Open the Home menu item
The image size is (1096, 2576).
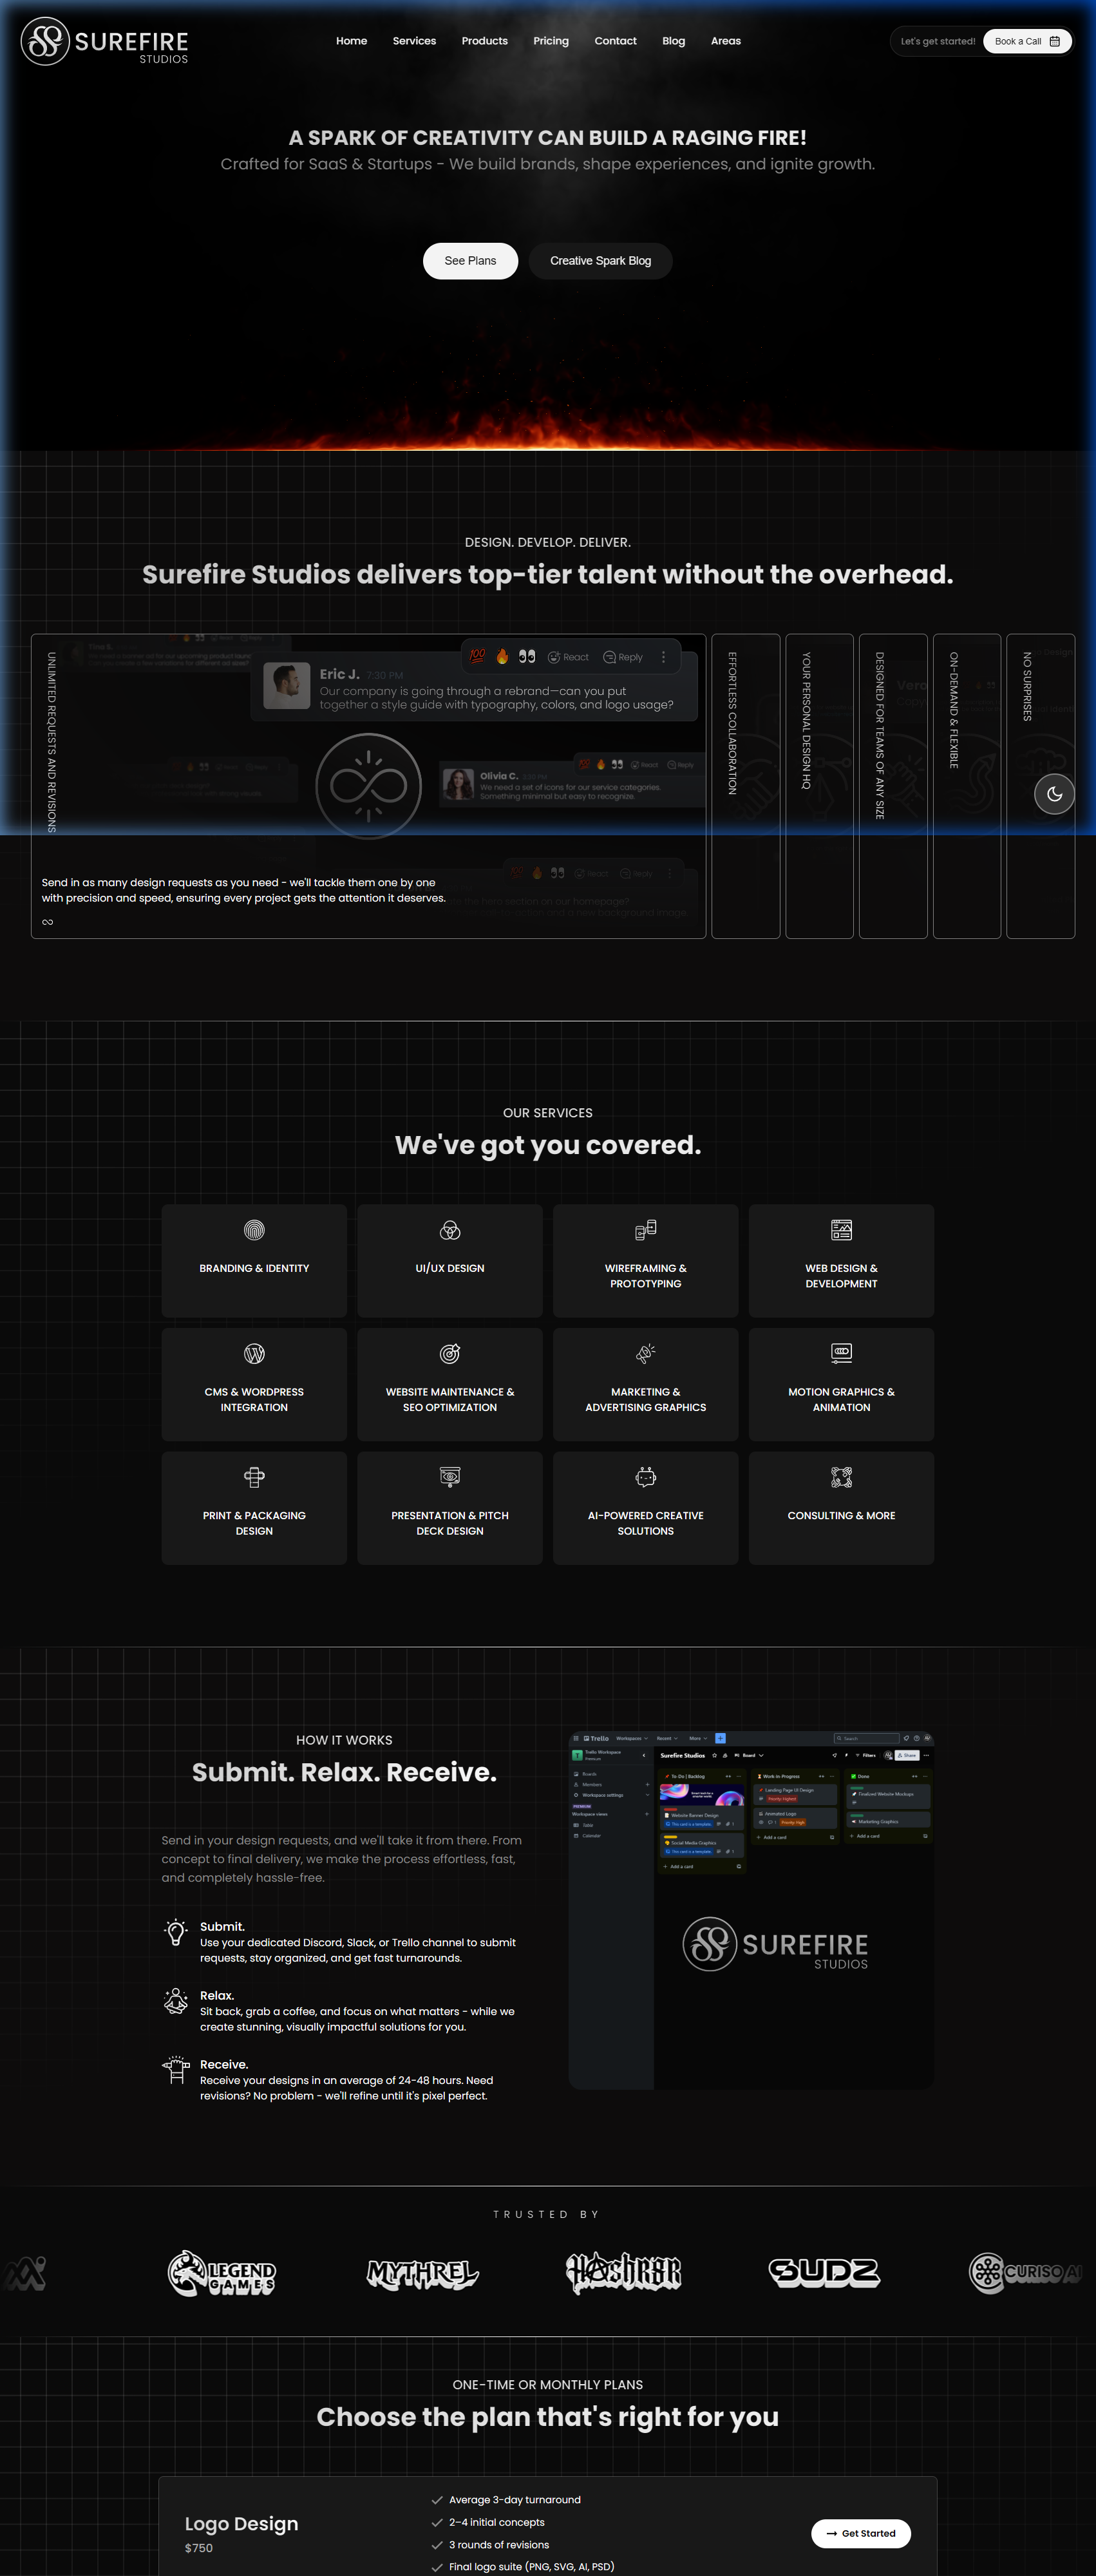[x=351, y=41]
